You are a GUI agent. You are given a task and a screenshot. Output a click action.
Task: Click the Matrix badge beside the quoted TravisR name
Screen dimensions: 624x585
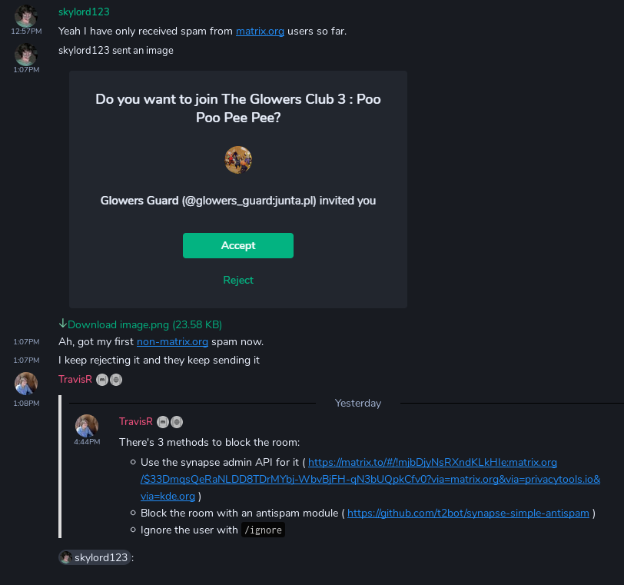click(163, 422)
